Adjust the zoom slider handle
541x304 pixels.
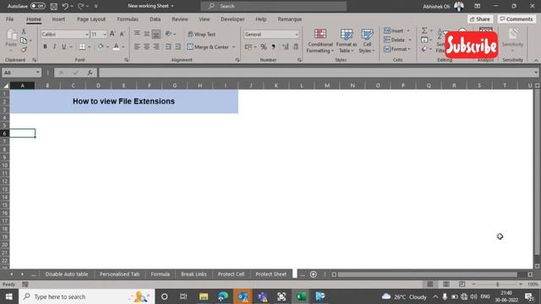tap(497, 285)
